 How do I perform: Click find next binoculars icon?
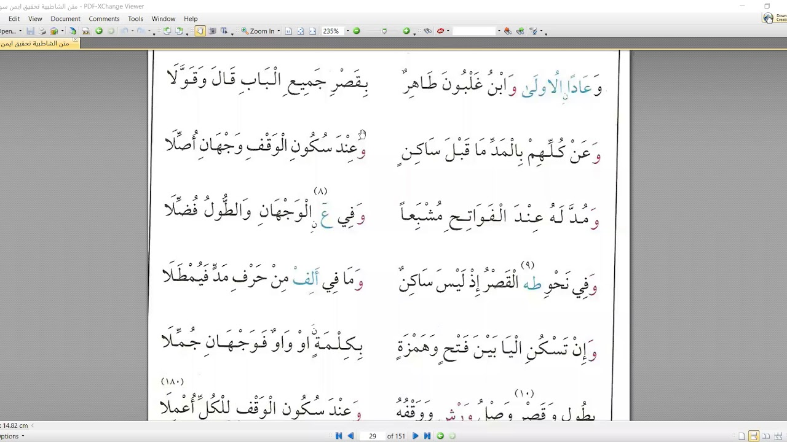click(520, 31)
